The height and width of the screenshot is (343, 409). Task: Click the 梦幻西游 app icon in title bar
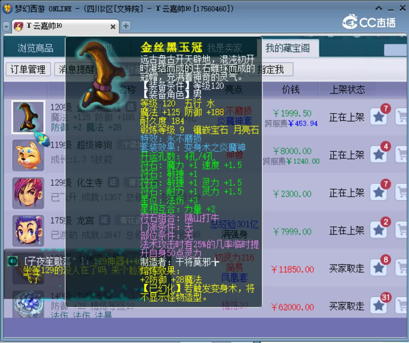(x=7, y=8)
